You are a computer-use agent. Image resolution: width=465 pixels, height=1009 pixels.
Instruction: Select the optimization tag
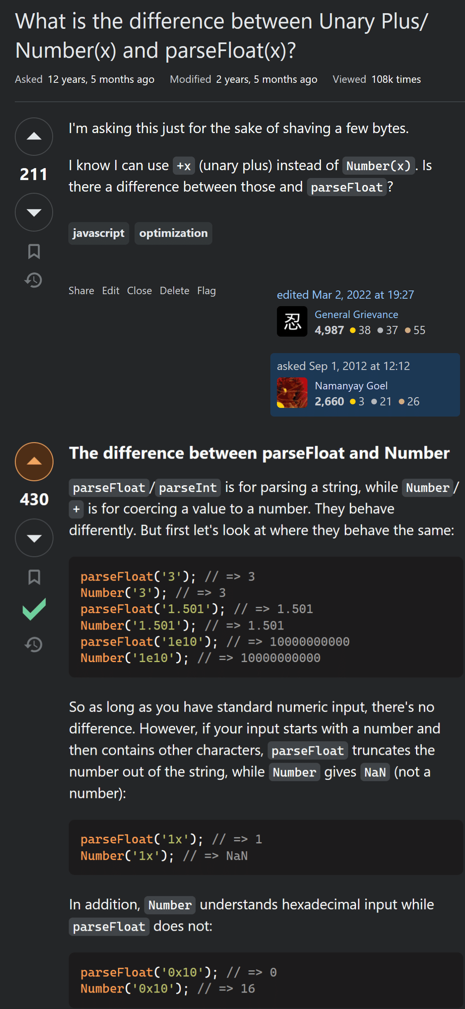tap(173, 233)
